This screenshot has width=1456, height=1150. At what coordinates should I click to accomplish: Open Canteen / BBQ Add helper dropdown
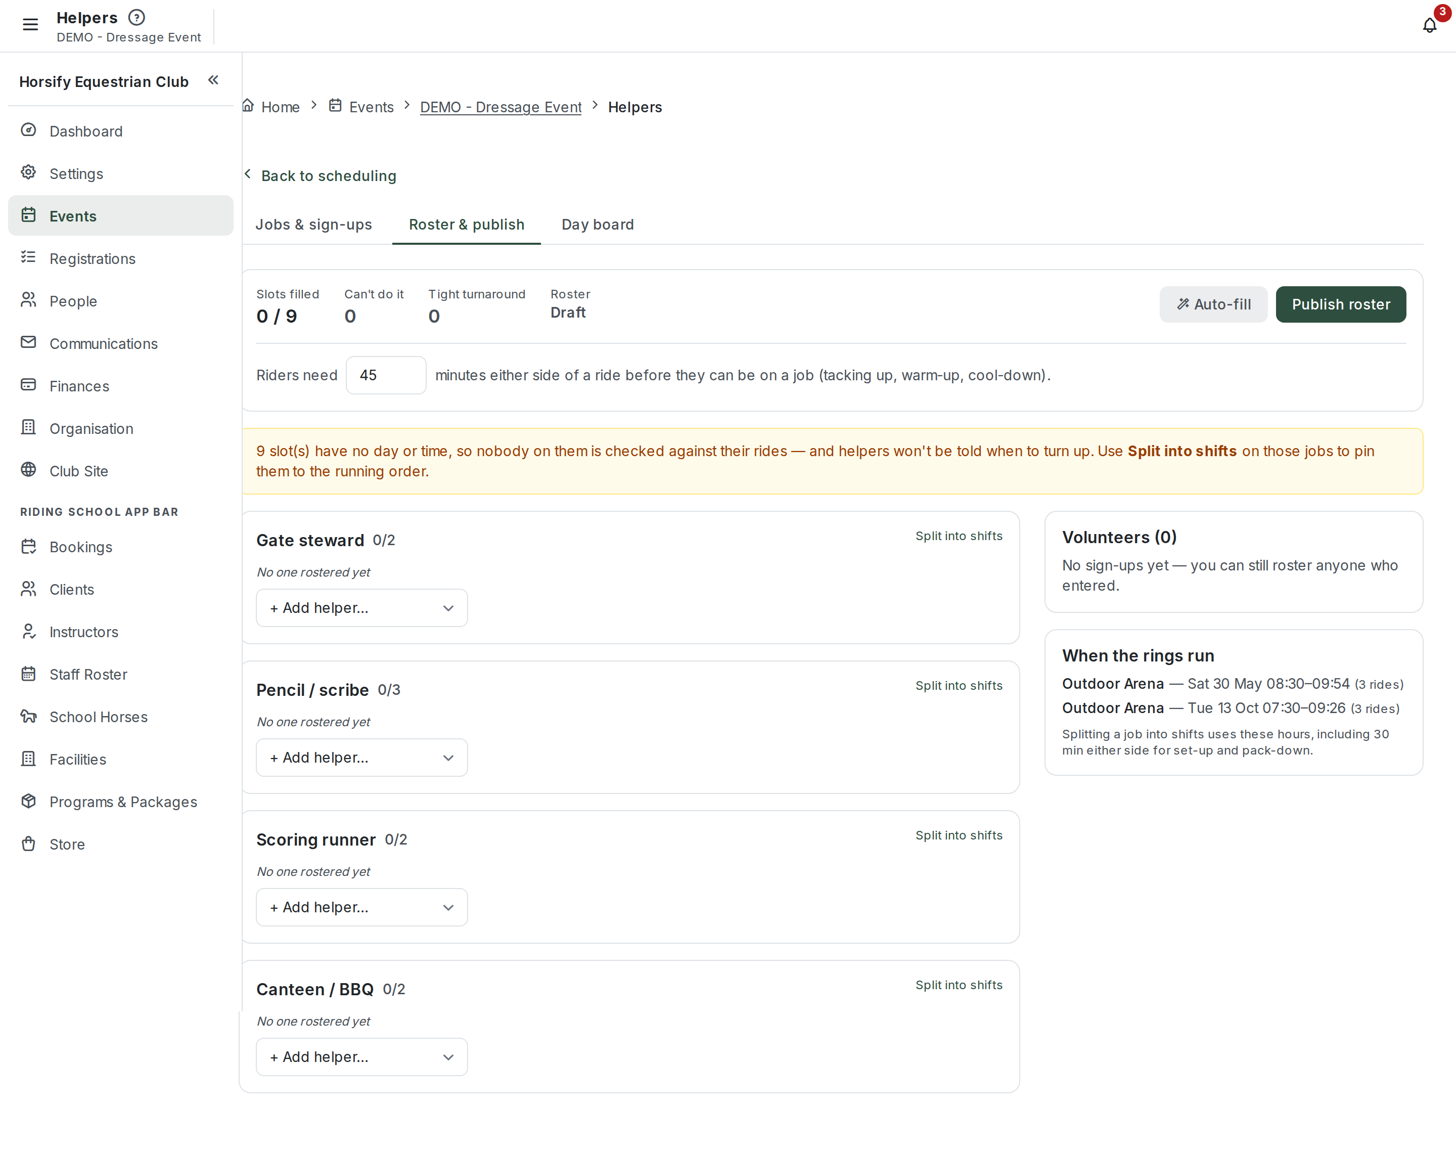(361, 1056)
